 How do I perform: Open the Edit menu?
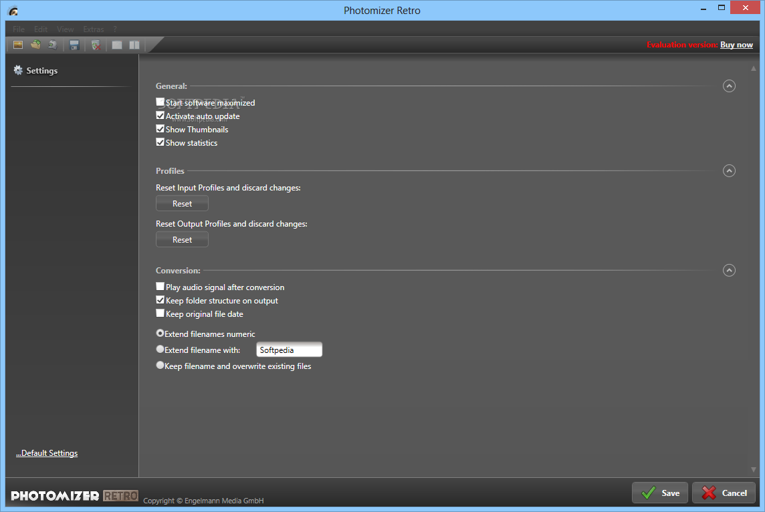click(x=41, y=29)
